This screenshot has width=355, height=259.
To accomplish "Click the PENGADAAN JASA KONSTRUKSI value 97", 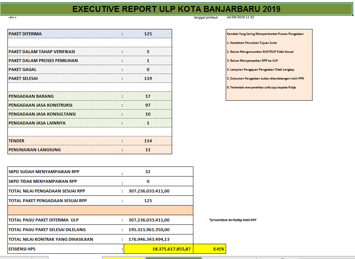I will point(148,105).
